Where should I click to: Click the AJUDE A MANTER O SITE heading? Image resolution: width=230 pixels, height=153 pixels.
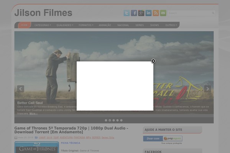tap(163, 130)
